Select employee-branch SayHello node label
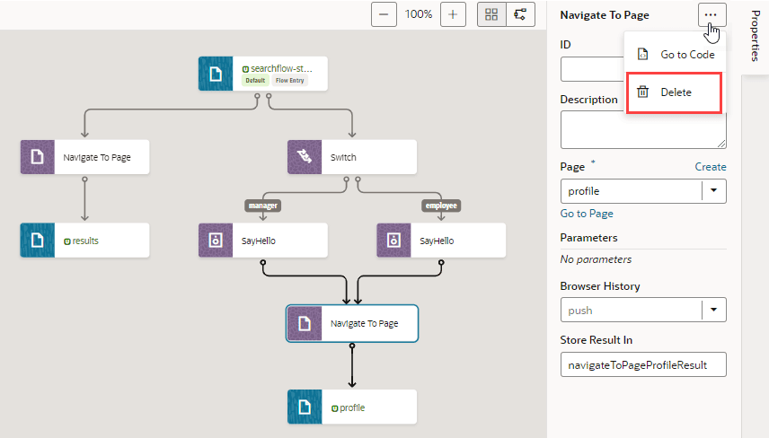Viewport: 769px width, 438px height. [437, 241]
